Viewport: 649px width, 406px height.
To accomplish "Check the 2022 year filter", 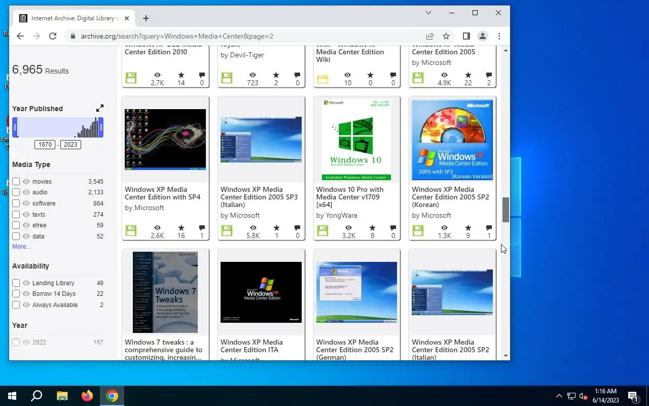I will 16,342.
